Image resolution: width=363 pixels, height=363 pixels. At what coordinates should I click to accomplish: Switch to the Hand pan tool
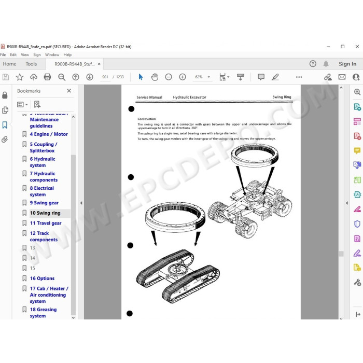pos(155,77)
